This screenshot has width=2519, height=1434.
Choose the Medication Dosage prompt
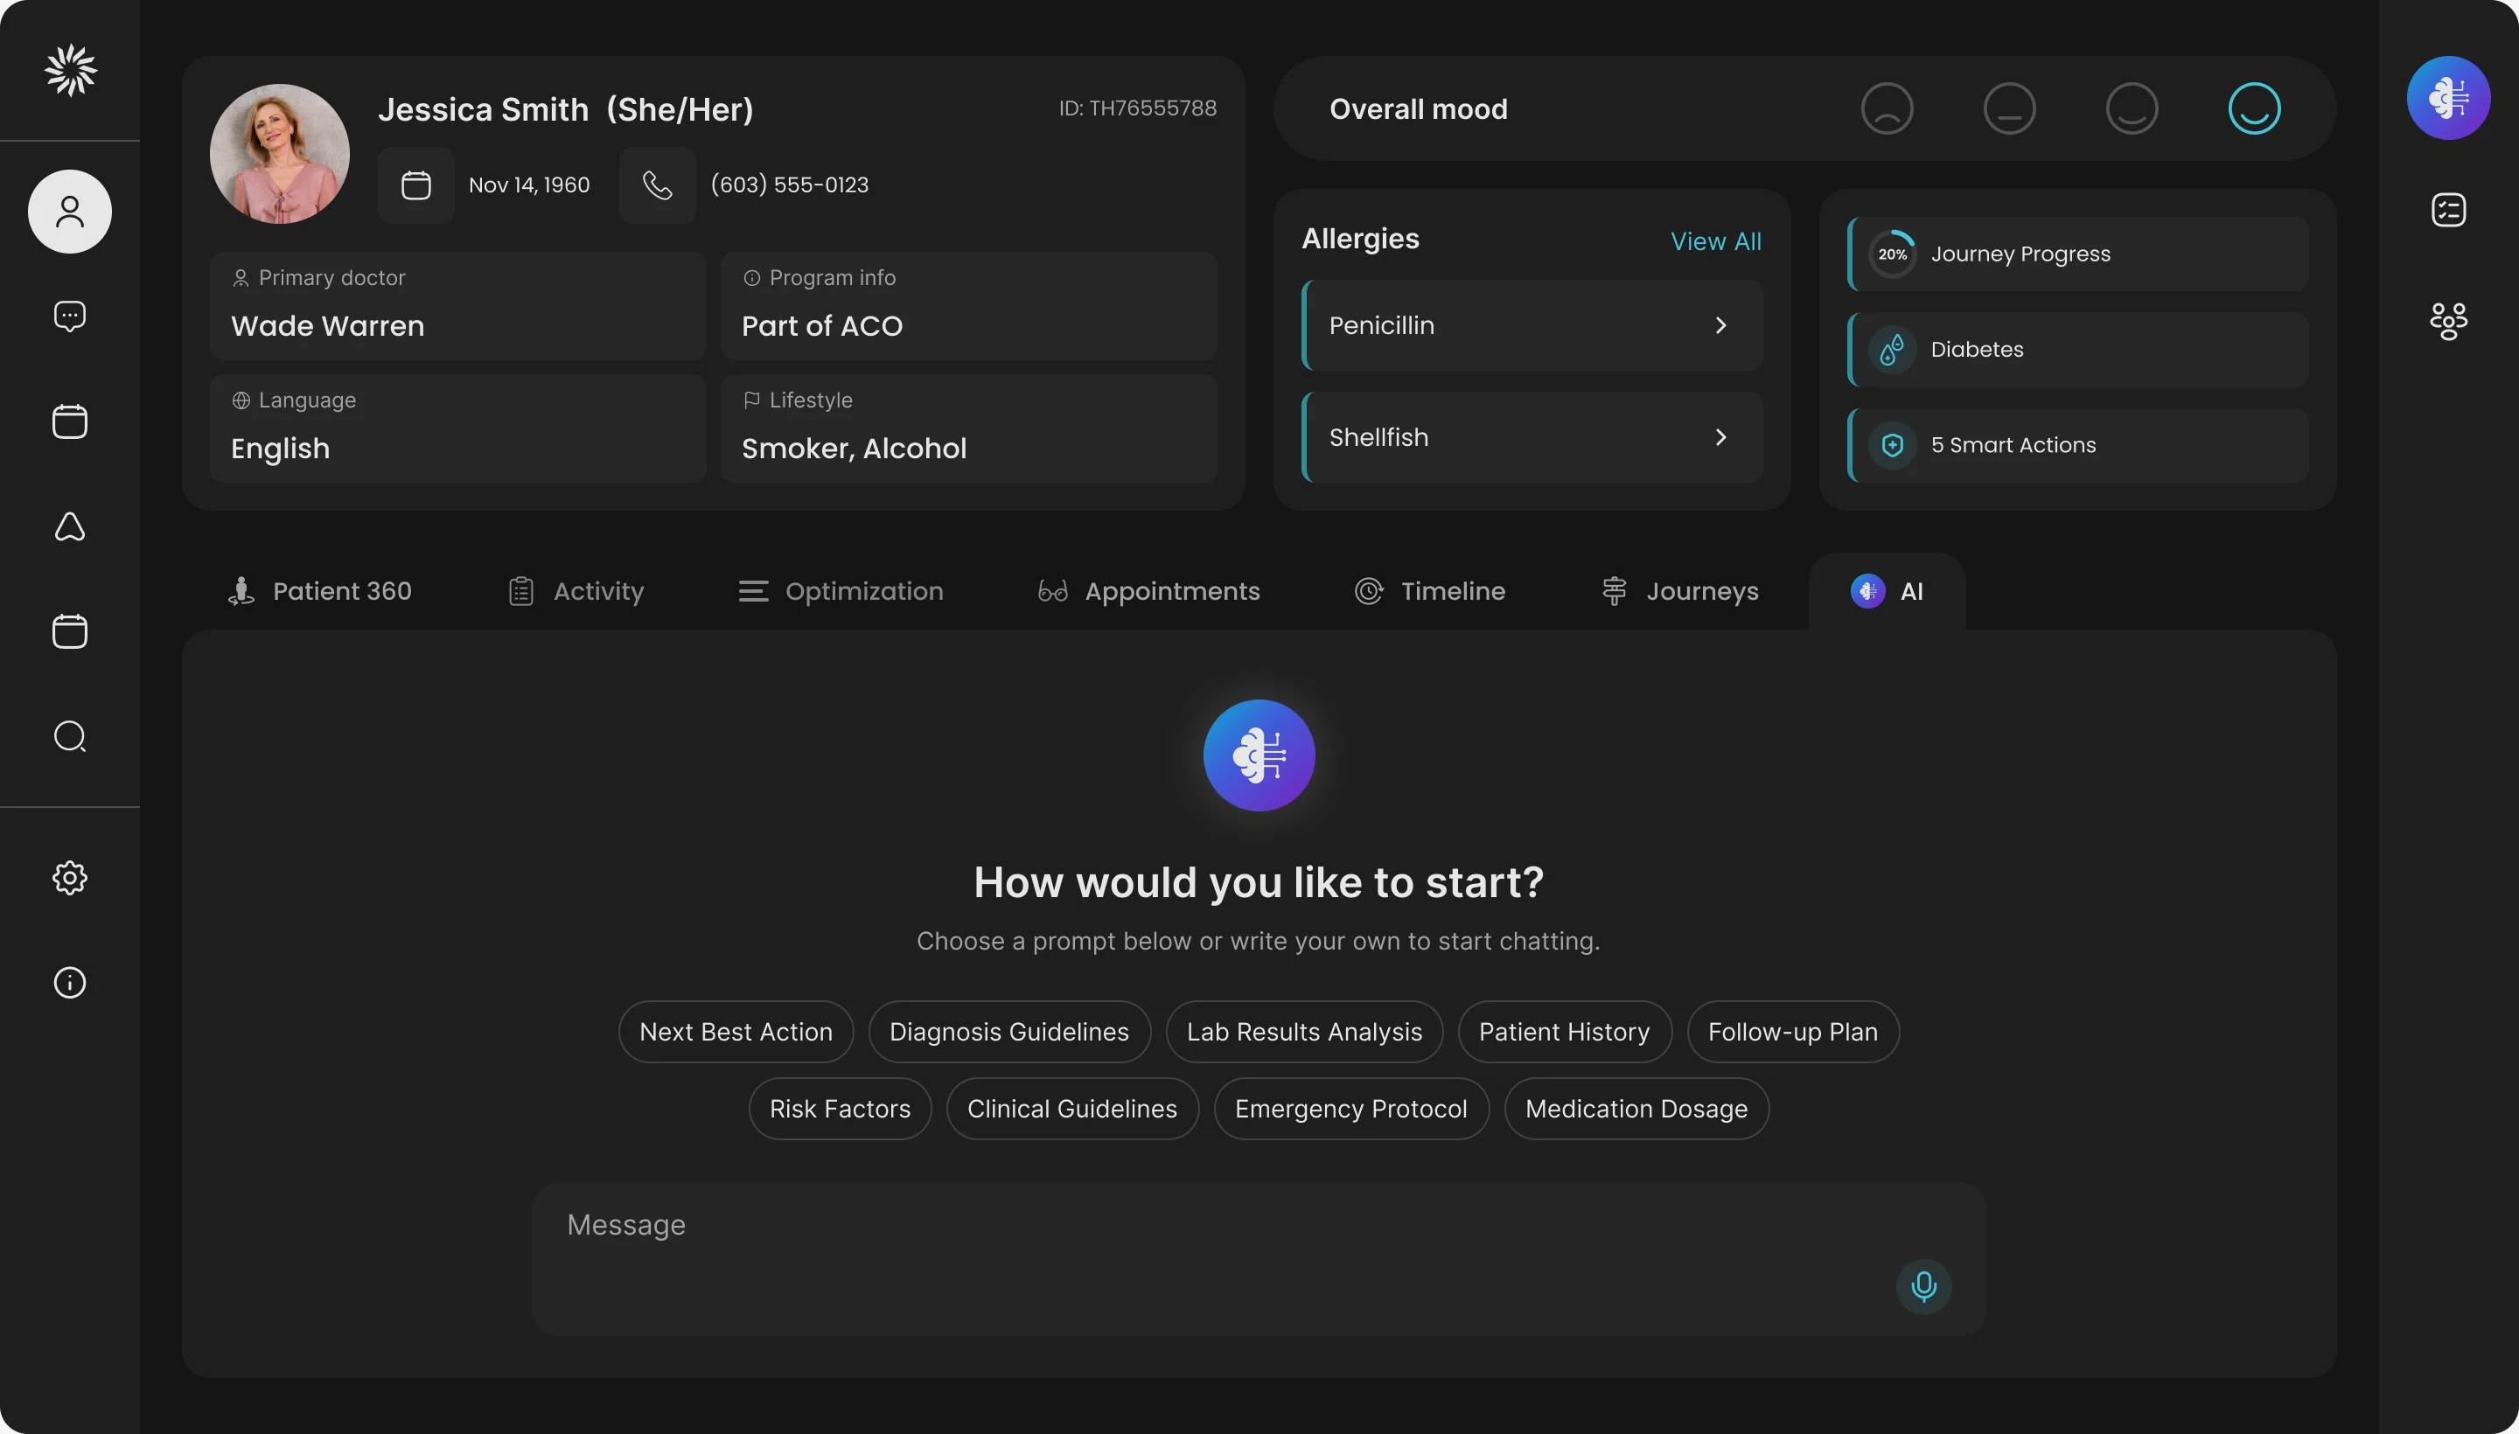point(1636,1109)
